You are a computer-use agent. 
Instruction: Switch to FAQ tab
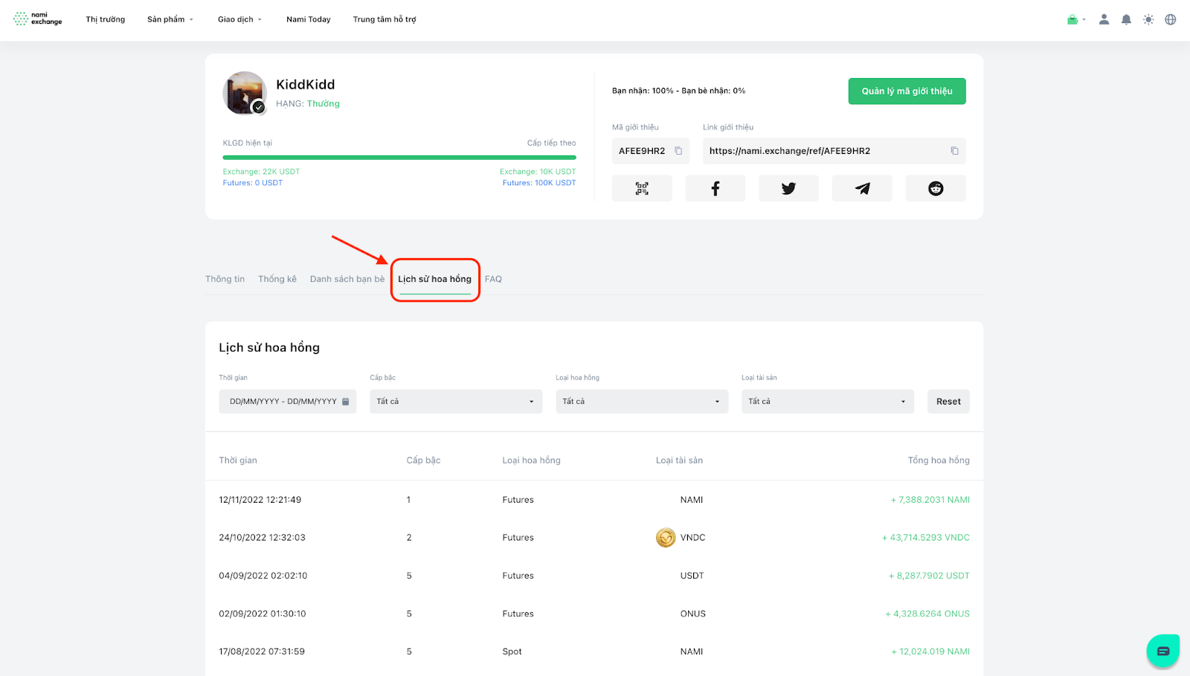pyautogui.click(x=493, y=279)
